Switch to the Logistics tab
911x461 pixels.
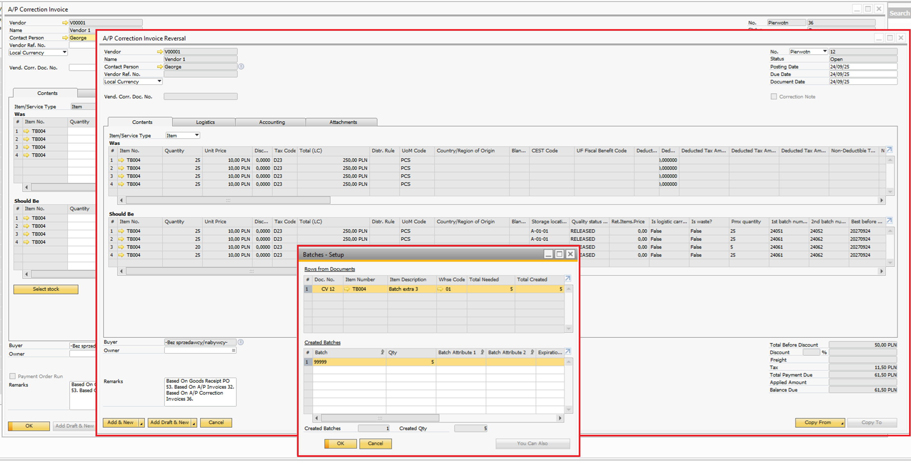point(205,122)
